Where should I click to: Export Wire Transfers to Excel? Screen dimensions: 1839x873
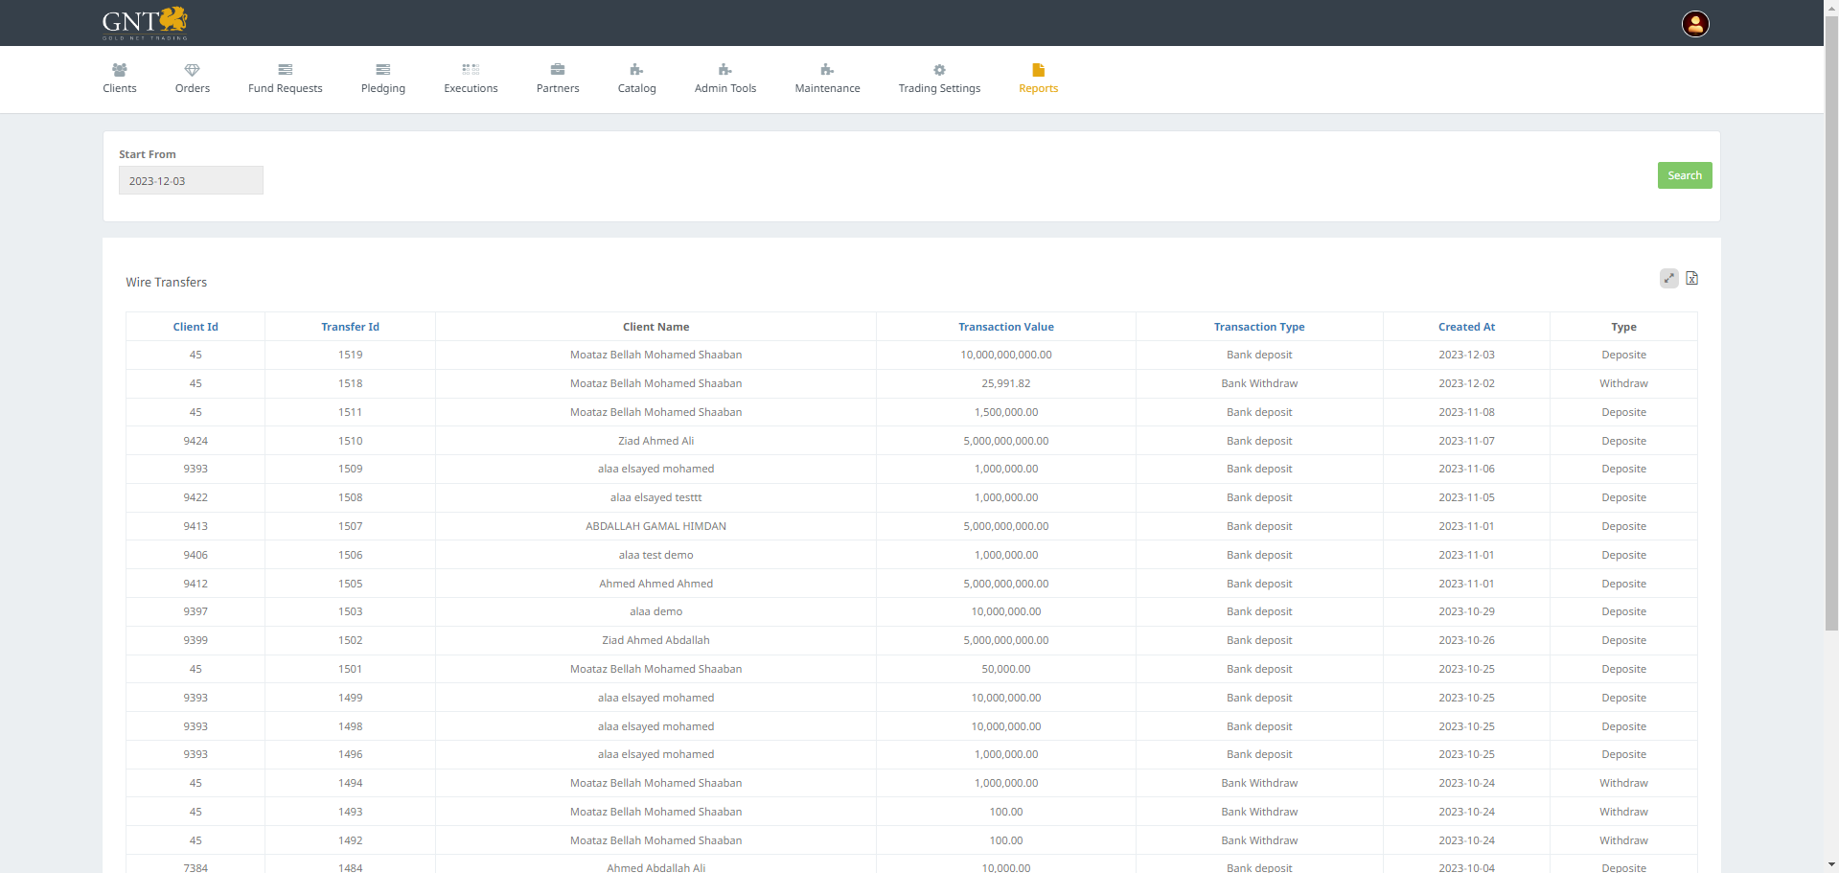click(1691, 278)
